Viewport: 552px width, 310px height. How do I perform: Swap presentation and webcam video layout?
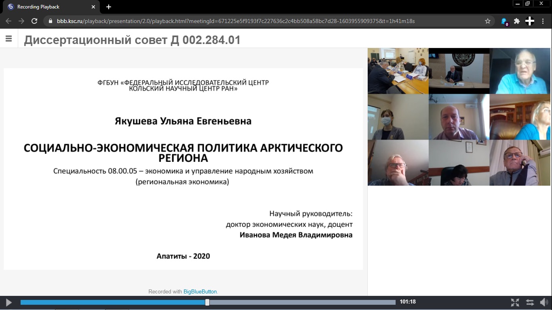pos(529,302)
